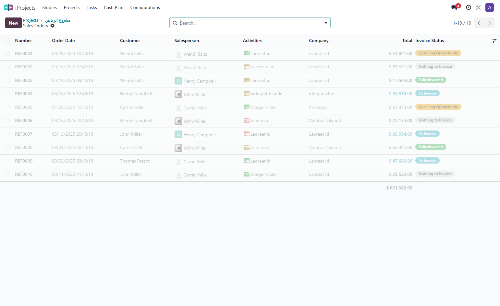Click the Sales Orders gear icon
Viewport: 500px width, 306px height.
pos(52,26)
